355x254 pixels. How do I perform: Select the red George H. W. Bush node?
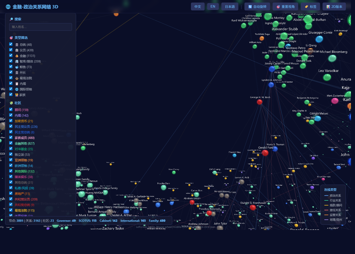tap(259, 102)
